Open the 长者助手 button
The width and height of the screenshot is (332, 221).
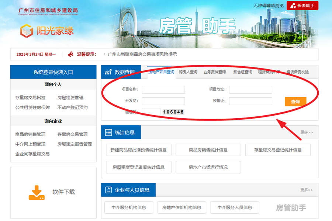point(302,5)
